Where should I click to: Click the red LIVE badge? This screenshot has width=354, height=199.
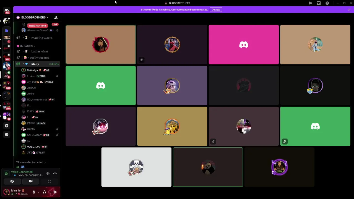[55, 24]
